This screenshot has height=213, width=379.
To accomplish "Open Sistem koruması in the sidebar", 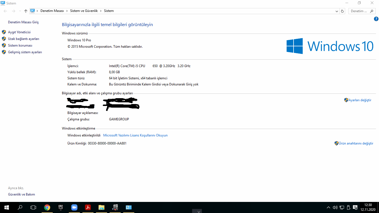I will click(20, 45).
